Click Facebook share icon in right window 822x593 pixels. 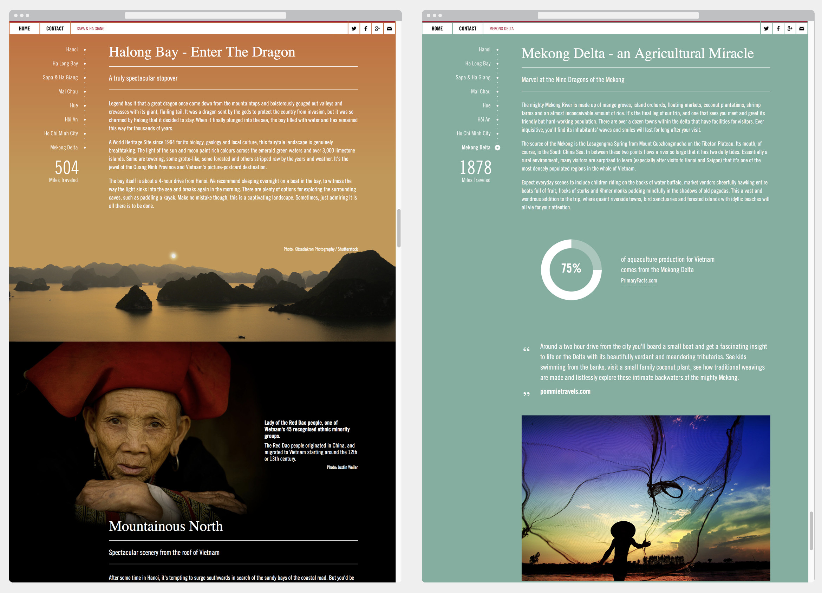(778, 28)
